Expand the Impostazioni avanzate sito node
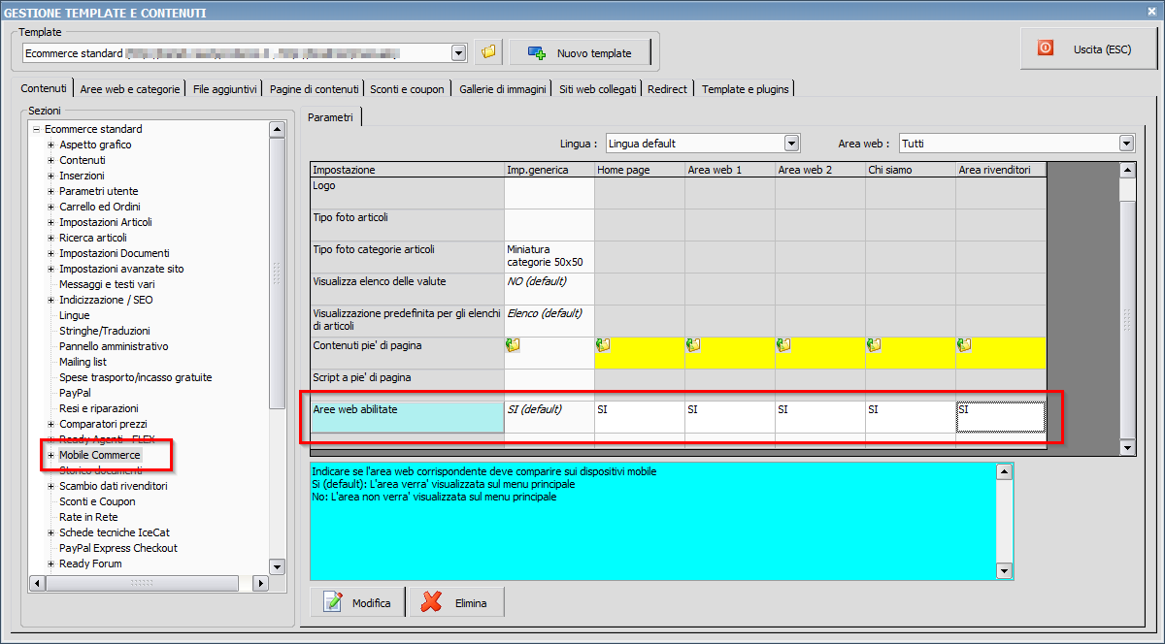This screenshot has width=1165, height=644. coord(51,269)
